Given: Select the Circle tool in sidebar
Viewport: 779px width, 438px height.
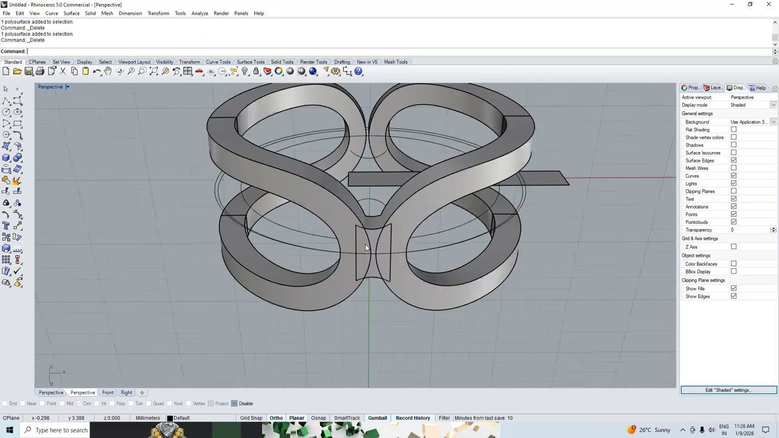Looking at the screenshot, I should coord(6,112).
